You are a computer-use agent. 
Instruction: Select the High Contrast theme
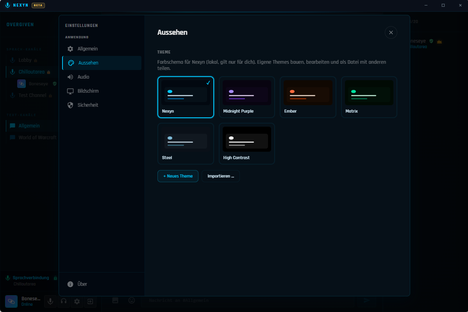click(247, 144)
